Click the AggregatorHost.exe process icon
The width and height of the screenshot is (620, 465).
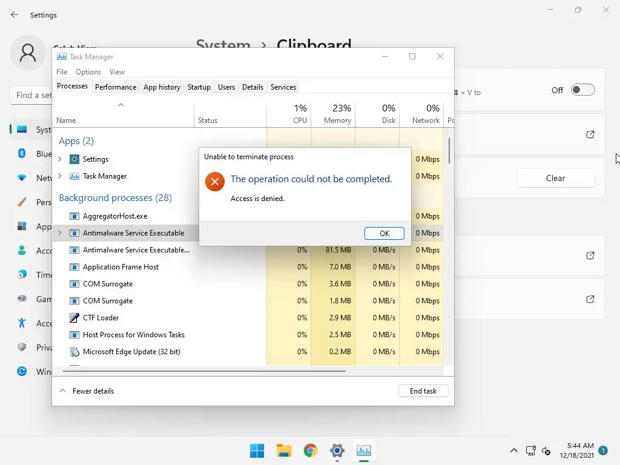coord(74,216)
